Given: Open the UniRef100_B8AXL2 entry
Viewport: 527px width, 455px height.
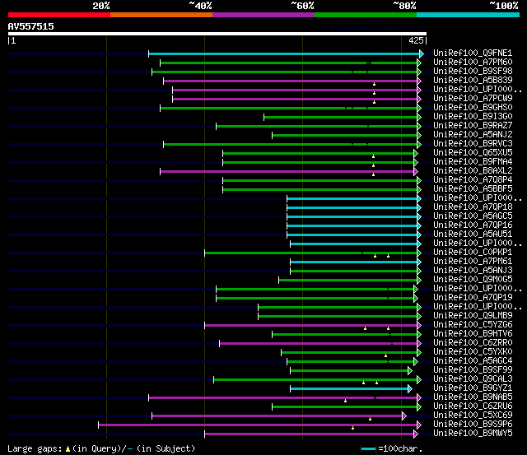Looking at the screenshot, I should click(x=473, y=171).
